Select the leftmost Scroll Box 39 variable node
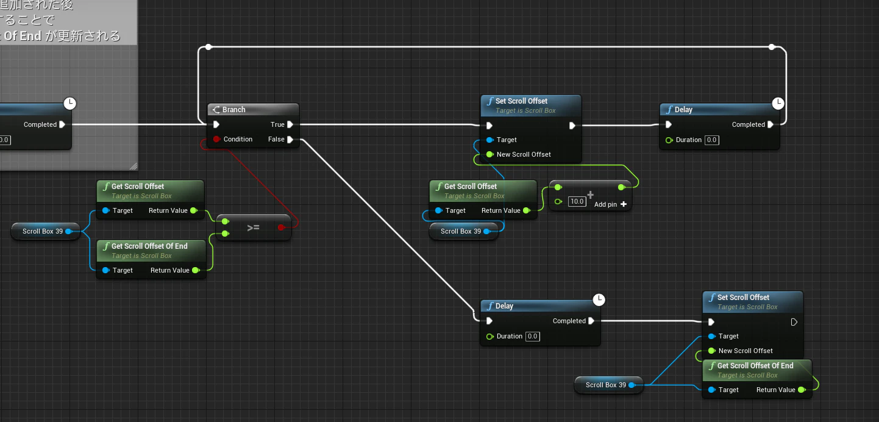This screenshot has width=879, height=422. pos(46,231)
